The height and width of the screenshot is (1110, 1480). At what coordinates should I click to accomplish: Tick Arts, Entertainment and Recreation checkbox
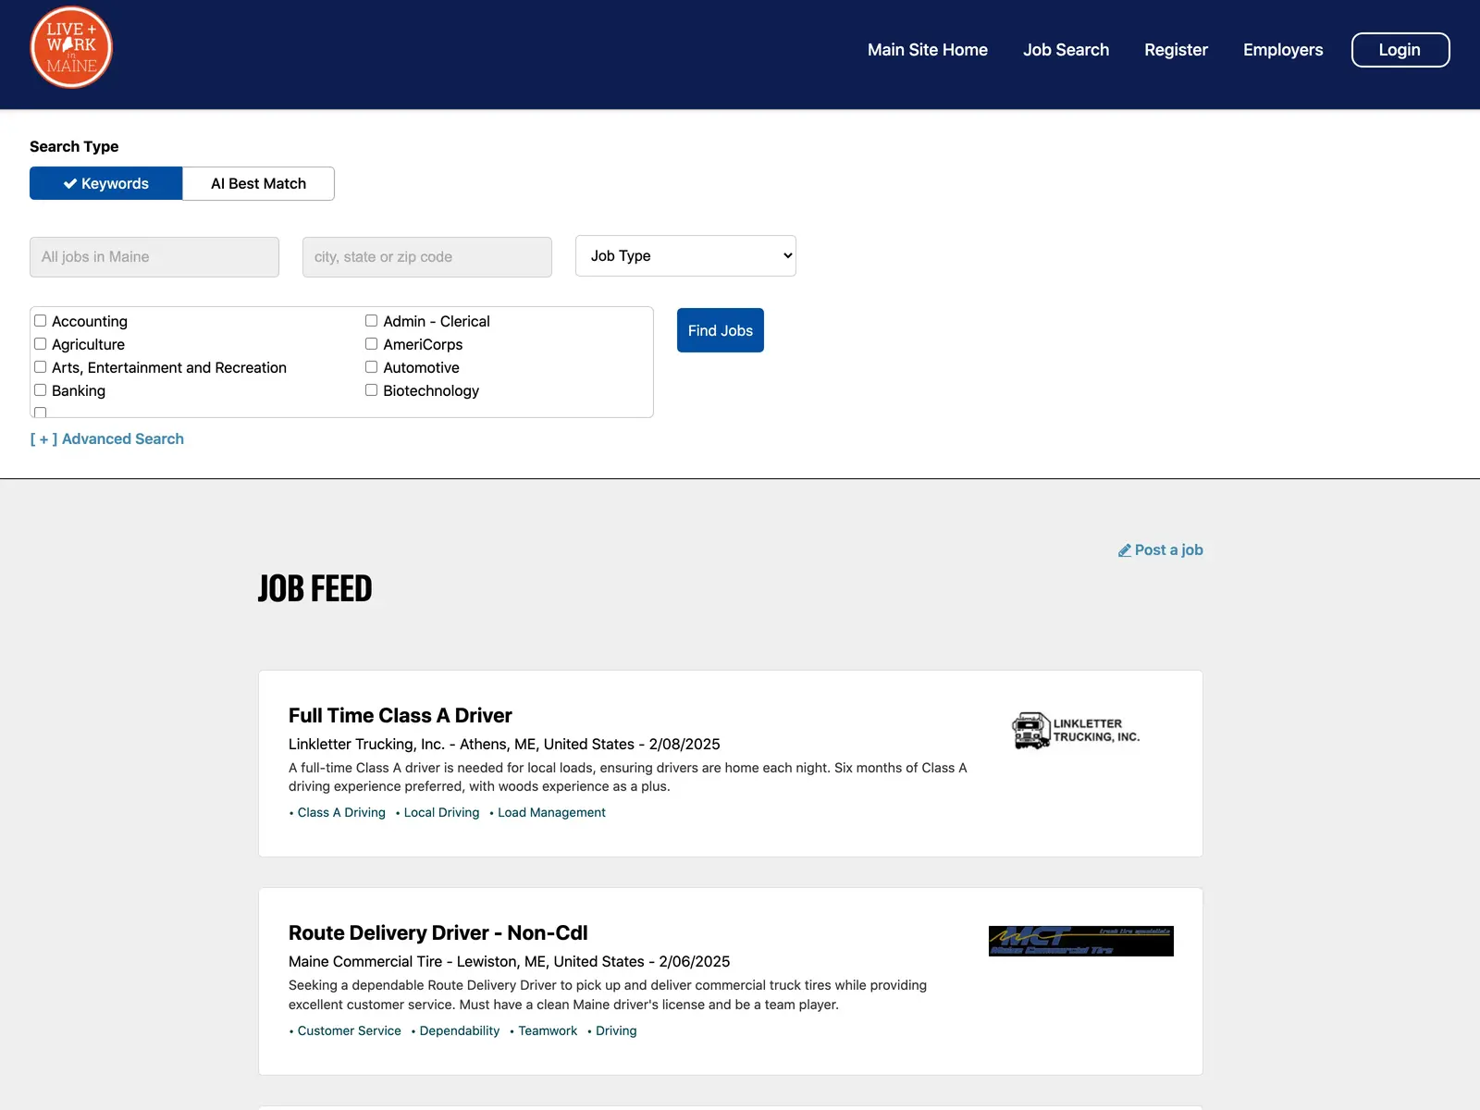pos(41,367)
